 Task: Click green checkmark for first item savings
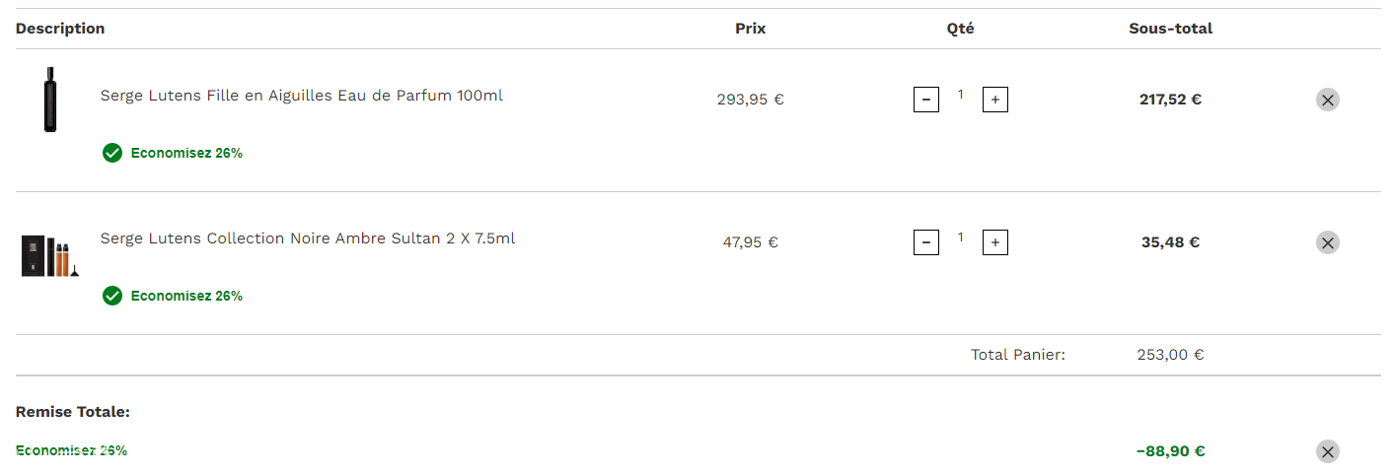(x=112, y=153)
